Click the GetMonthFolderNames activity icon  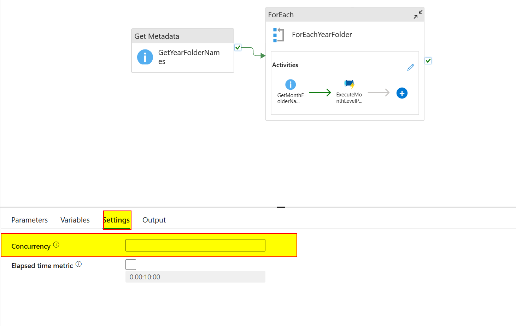[290, 85]
